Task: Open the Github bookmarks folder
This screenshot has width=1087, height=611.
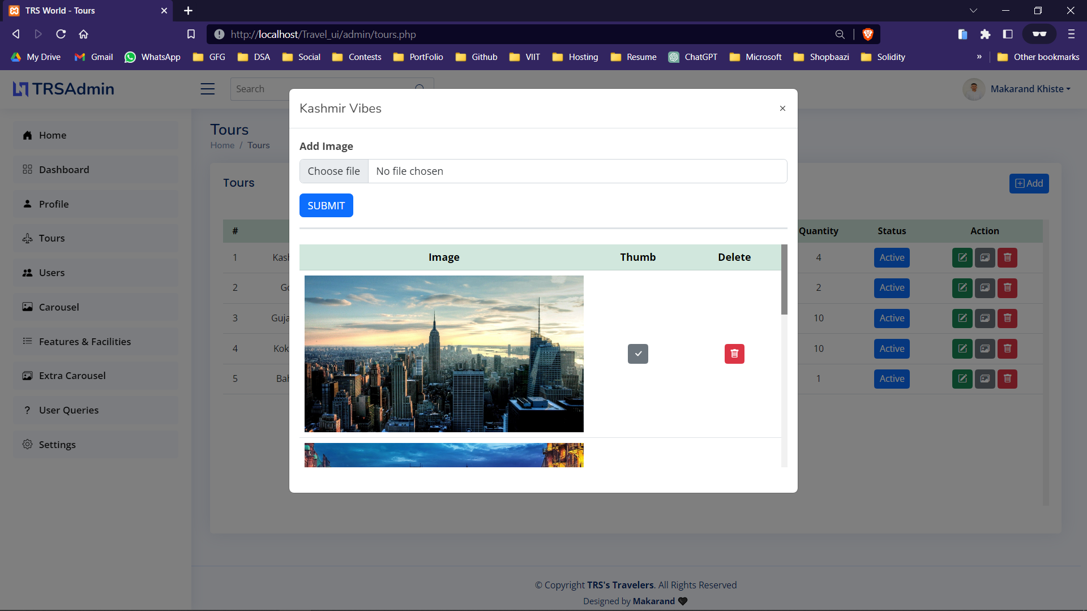Action: (477, 57)
